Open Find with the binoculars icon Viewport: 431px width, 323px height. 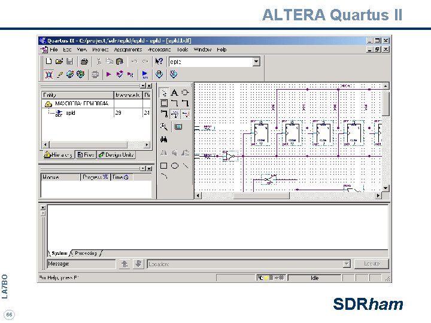(x=164, y=139)
